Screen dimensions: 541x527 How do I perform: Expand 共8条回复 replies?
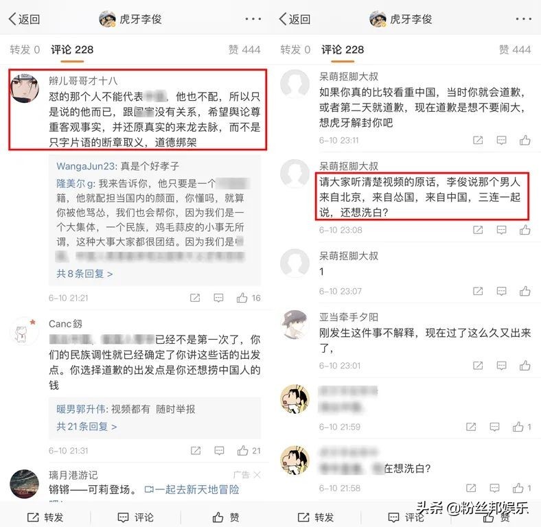point(84,274)
